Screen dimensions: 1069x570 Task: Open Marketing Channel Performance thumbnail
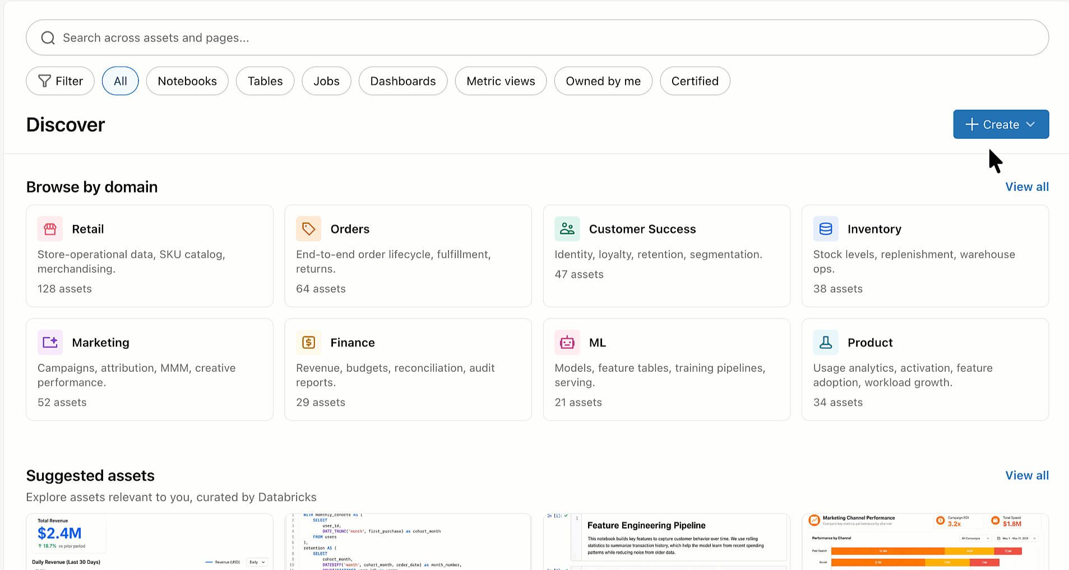click(x=925, y=541)
